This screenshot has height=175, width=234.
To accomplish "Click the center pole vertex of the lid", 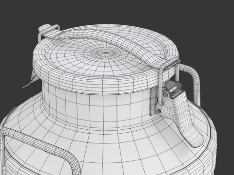I will coord(106,52).
